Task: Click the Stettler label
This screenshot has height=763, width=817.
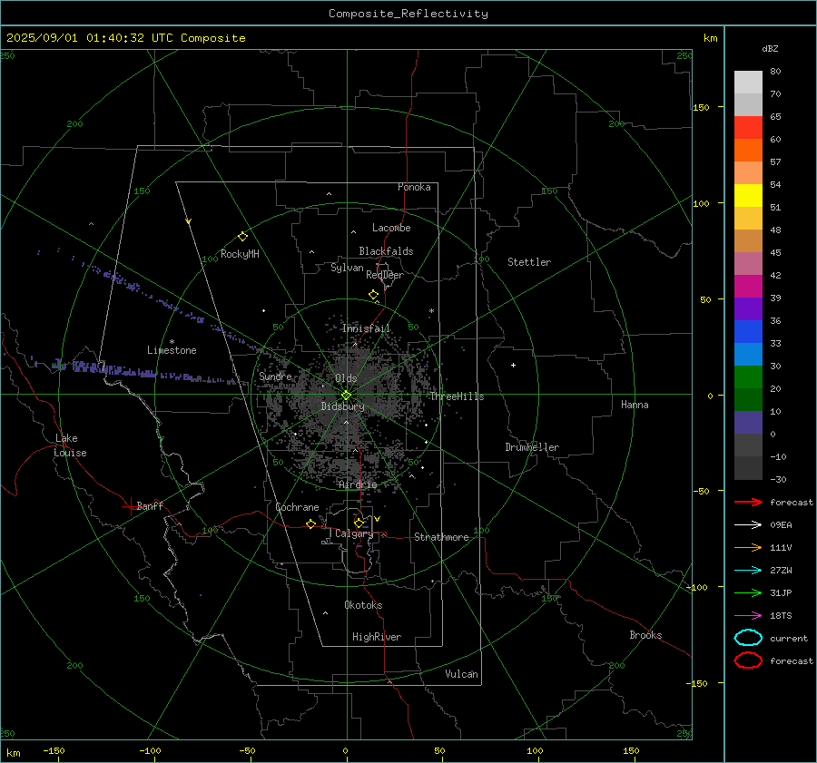Action: pos(529,262)
